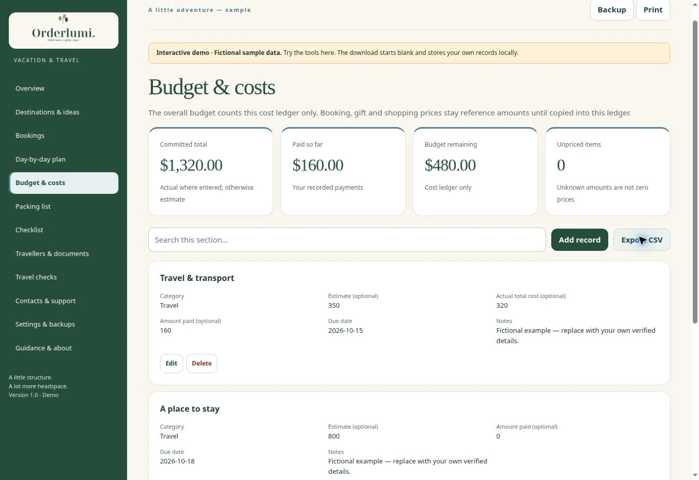The width and height of the screenshot is (699, 480).
Task: Click the estimate value 800
Action: click(x=334, y=436)
